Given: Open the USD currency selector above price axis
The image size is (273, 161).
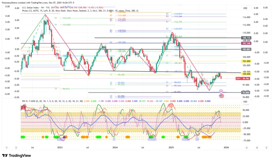Looking at the screenshot, I should tap(245, 8).
